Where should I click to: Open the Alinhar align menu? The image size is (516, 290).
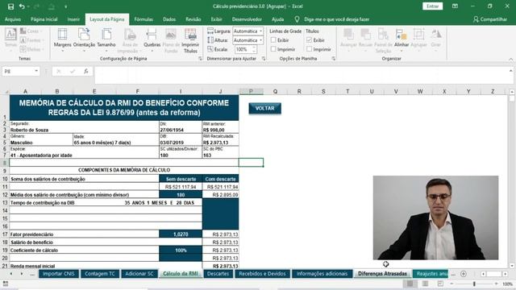(x=402, y=40)
